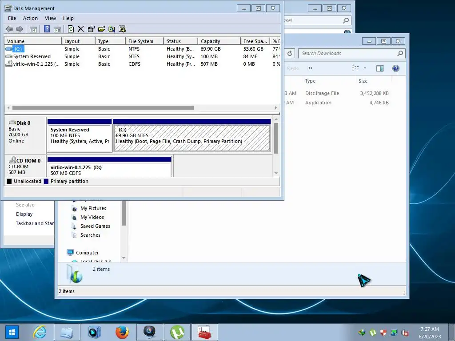
Task: Click the Refresh toolbar icon in Disk Management
Action: (x=71, y=29)
